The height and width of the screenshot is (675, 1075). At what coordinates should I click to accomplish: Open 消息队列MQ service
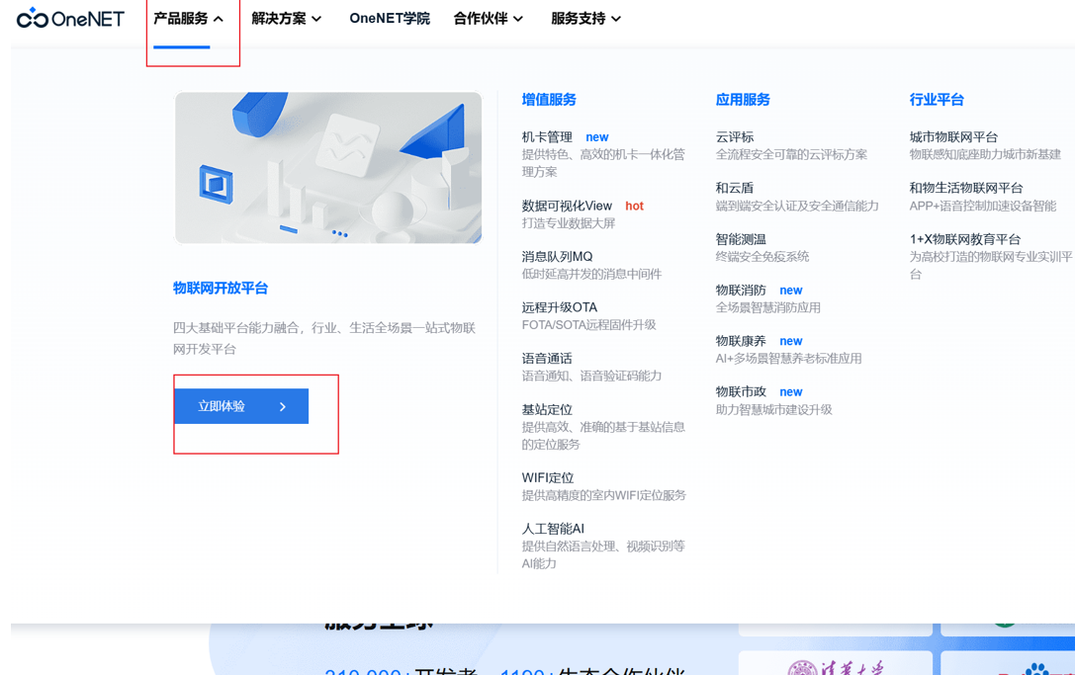pos(557,256)
